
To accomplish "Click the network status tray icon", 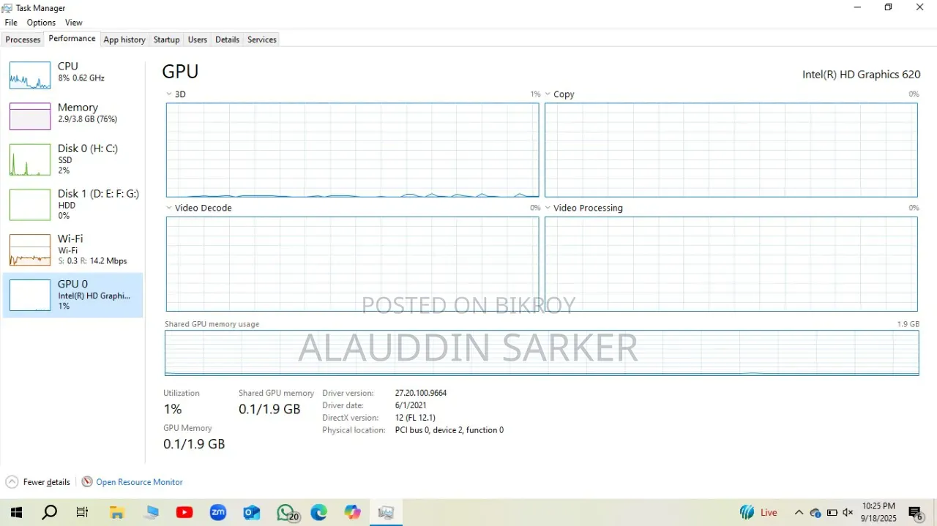I will (815, 513).
